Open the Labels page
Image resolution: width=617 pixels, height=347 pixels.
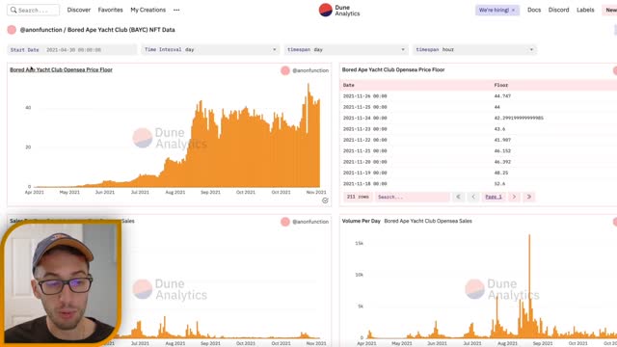(585, 10)
